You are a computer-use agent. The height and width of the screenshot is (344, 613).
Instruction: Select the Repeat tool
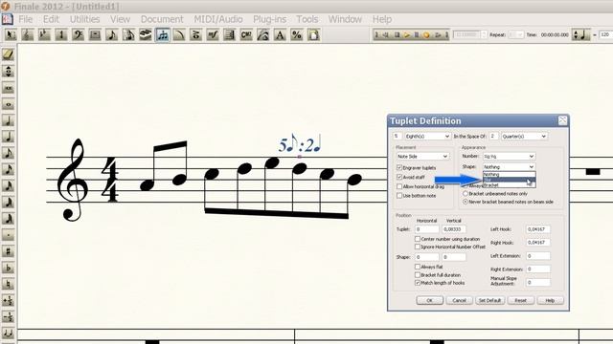(230, 35)
